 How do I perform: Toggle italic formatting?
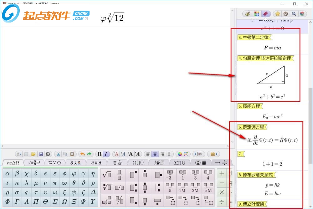(x=106, y=154)
